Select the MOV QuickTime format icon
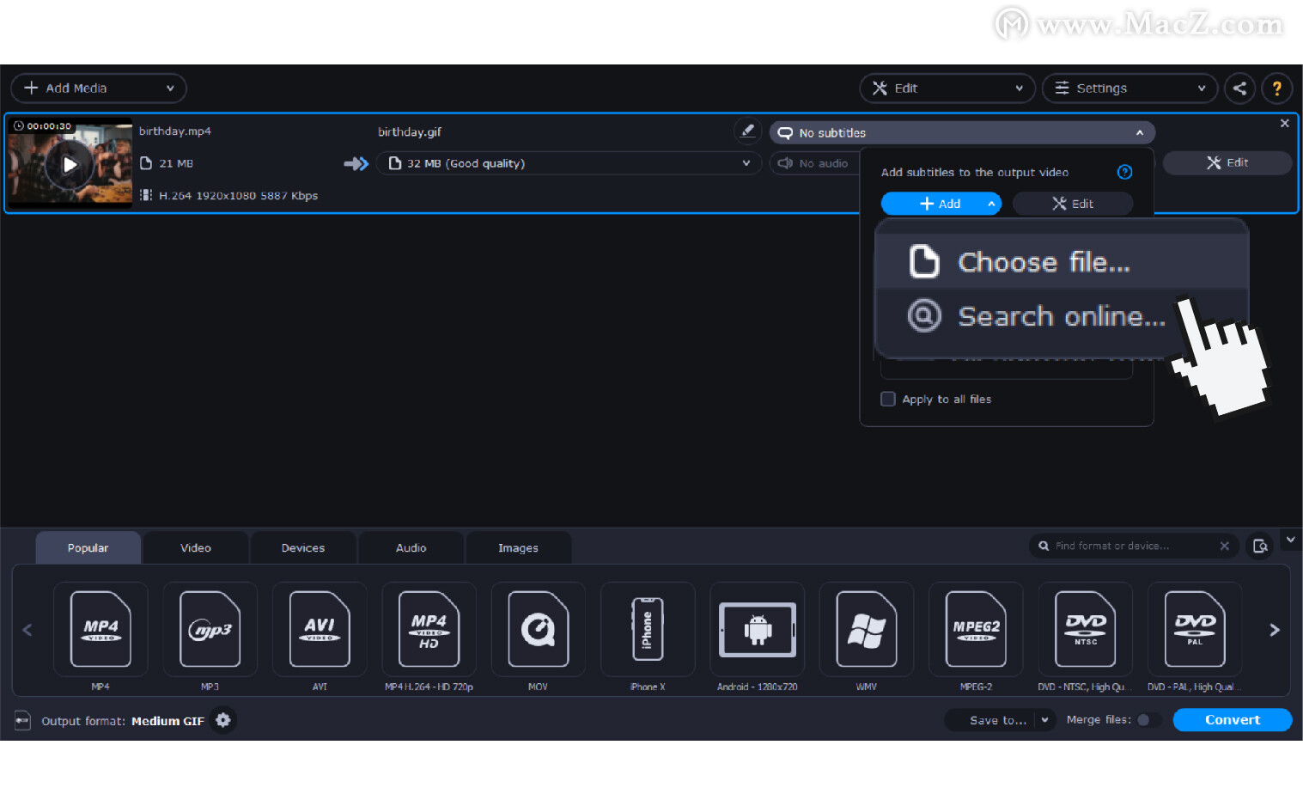 pos(538,629)
